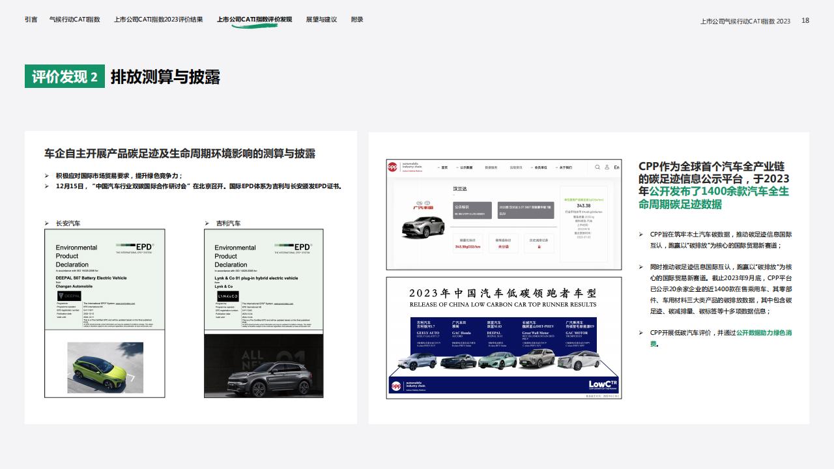Viewport: 834px width, 469px height.
Task: Click the Great Wall Motor column label
Action: (x=536, y=333)
